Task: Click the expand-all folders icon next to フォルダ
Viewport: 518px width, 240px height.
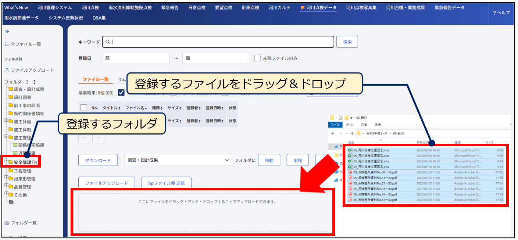Action: (35, 82)
